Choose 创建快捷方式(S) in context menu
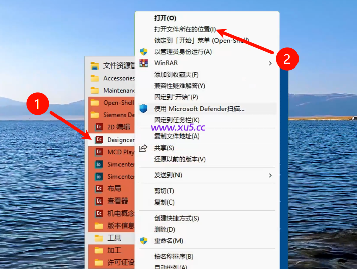The height and width of the screenshot is (269, 357). point(176,218)
